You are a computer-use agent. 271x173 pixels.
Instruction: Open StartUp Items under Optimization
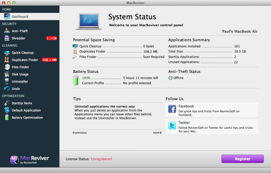point(22,103)
